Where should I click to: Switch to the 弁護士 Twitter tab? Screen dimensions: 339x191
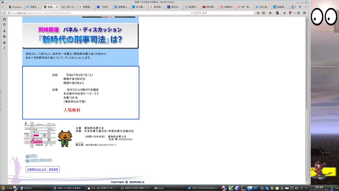pyautogui.click(x=33, y=7)
